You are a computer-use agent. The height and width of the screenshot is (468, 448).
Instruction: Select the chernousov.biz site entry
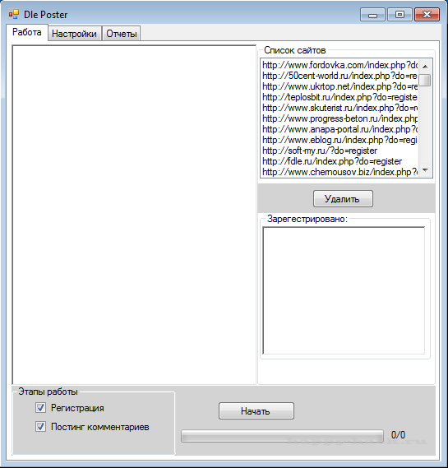[340, 172]
